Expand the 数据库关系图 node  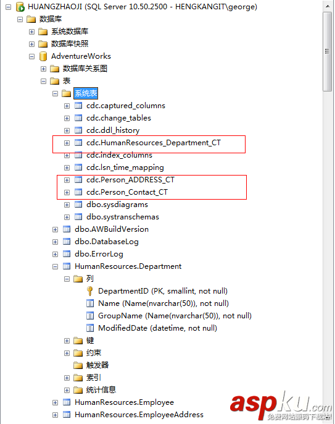tap(43, 69)
